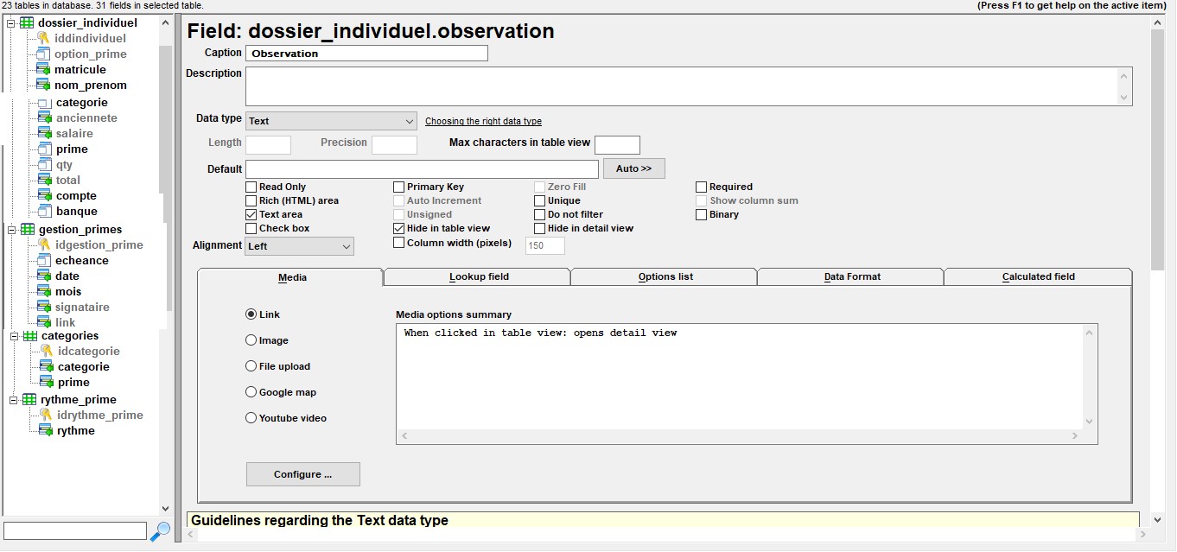The width and height of the screenshot is (1177, 552).
Task: Click the field icon next to mois
Action: pyautogui.click(x=44, y=292)
